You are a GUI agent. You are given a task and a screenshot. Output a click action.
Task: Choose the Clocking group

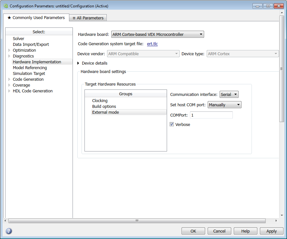pyautogui.click(x=100, y=101)
